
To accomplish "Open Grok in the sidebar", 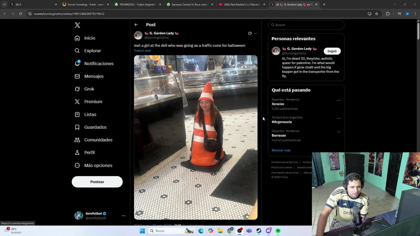I will click(84, 89).
